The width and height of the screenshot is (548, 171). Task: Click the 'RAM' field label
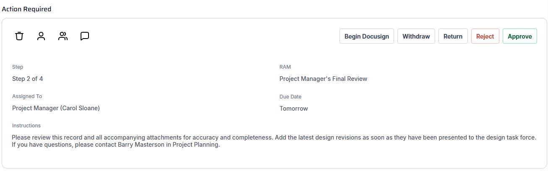[x=285, y=67]
